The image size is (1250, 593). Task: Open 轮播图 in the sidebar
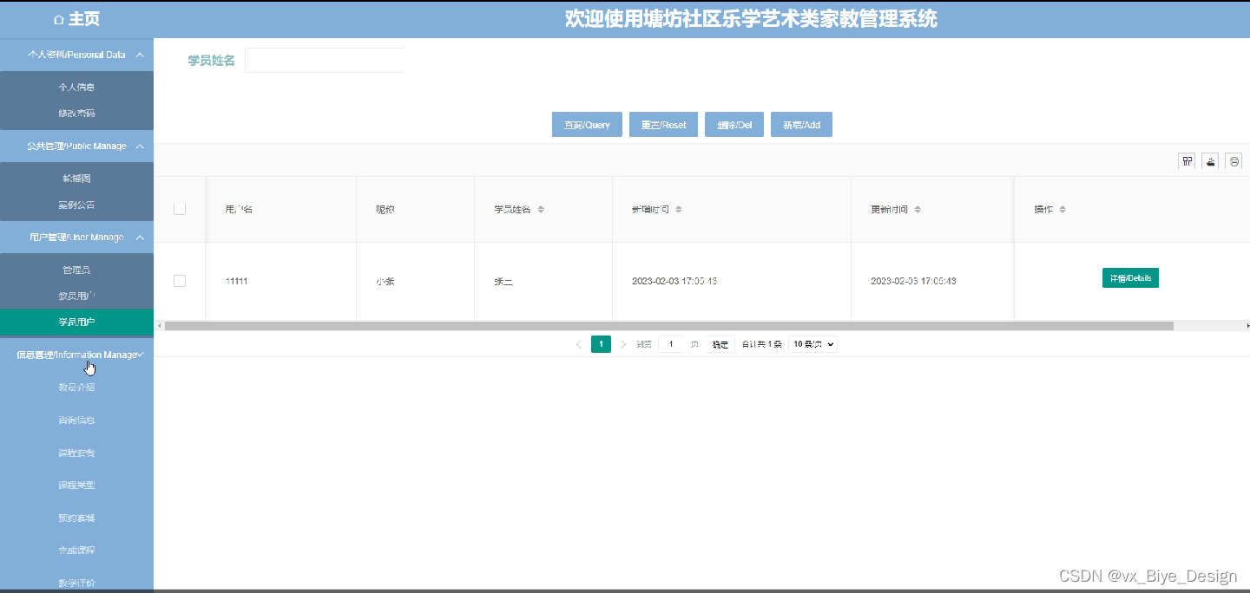76,179
